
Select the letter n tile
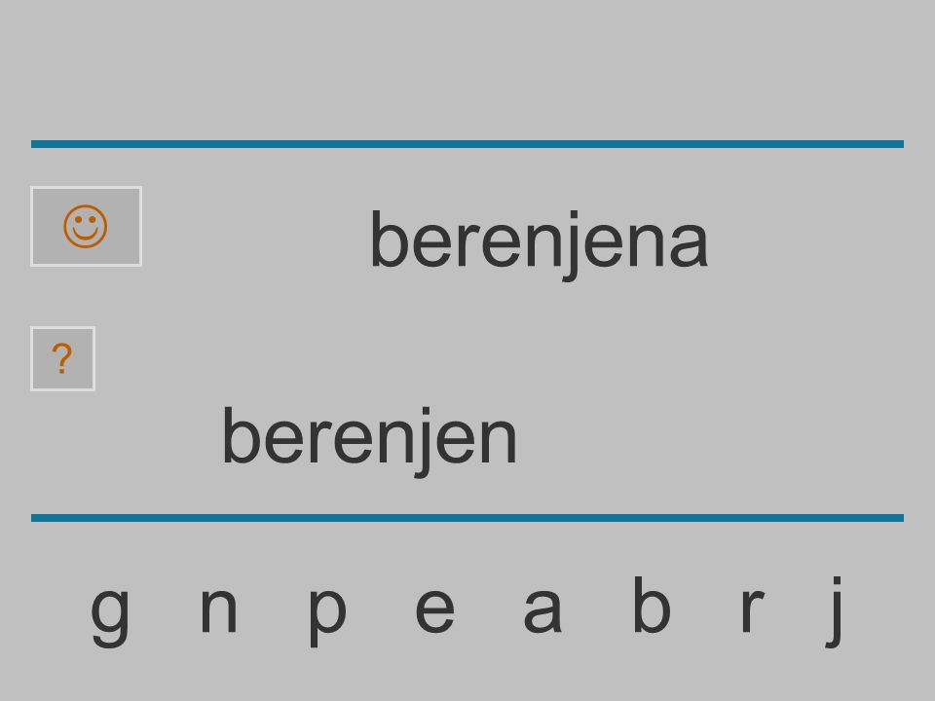coord(219,609)
